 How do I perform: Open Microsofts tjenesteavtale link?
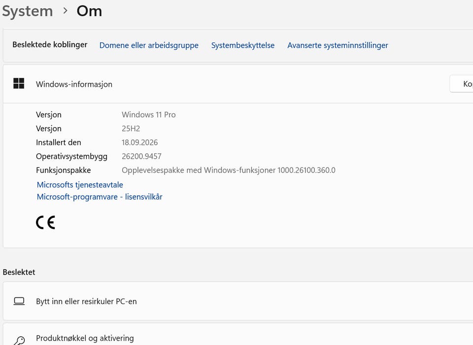click(x=80, y=185)
